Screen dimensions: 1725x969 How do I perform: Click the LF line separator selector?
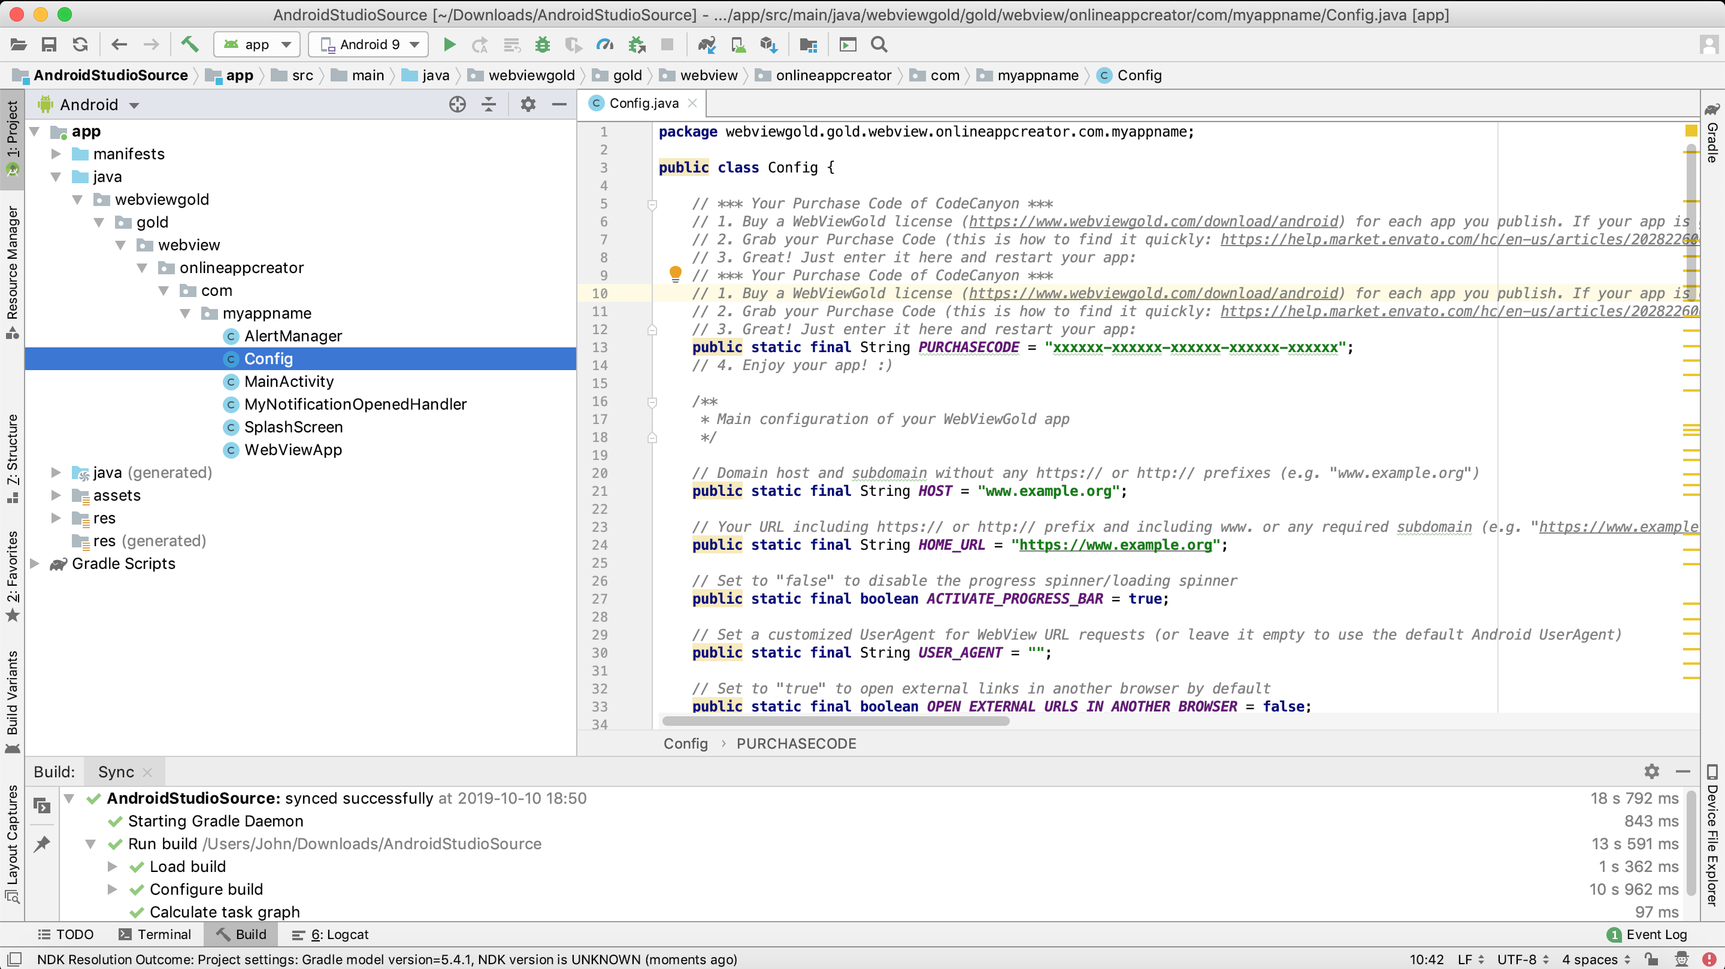1470,959
